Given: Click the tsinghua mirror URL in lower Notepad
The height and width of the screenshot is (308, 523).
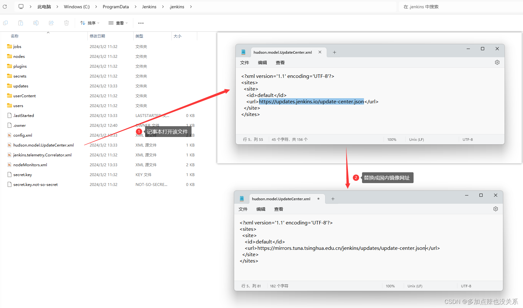Looking at the screenshot, I should coord(341,248).
